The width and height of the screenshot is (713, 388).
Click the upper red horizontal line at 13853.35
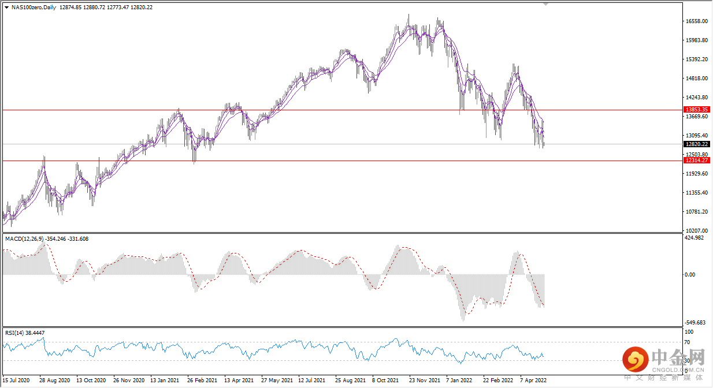(342, 109)
